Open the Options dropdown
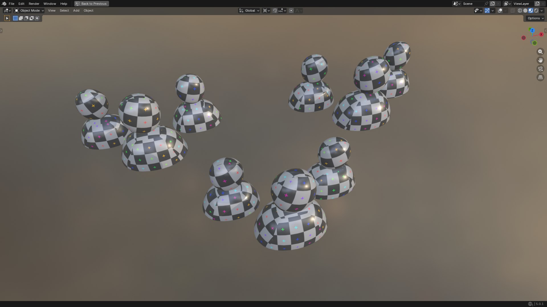The width and height of the screenshot is (547, 307). pyautogui.click(x=535, y=18)
